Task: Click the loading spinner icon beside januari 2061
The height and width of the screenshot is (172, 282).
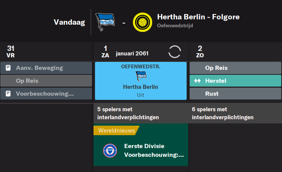Action: [x=174, y=52]
